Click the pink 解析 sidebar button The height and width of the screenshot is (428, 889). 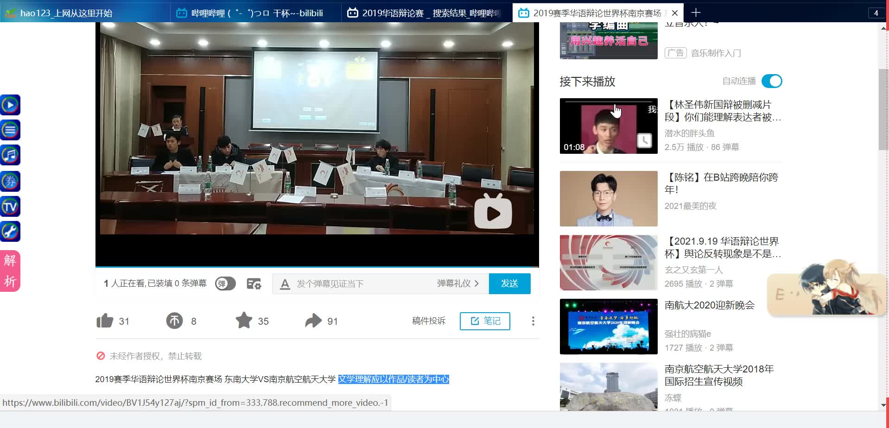(10, 271)
